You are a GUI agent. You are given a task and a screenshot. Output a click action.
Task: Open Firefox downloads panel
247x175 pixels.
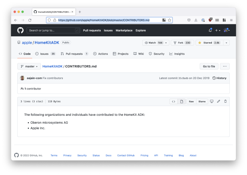(196, 20)
